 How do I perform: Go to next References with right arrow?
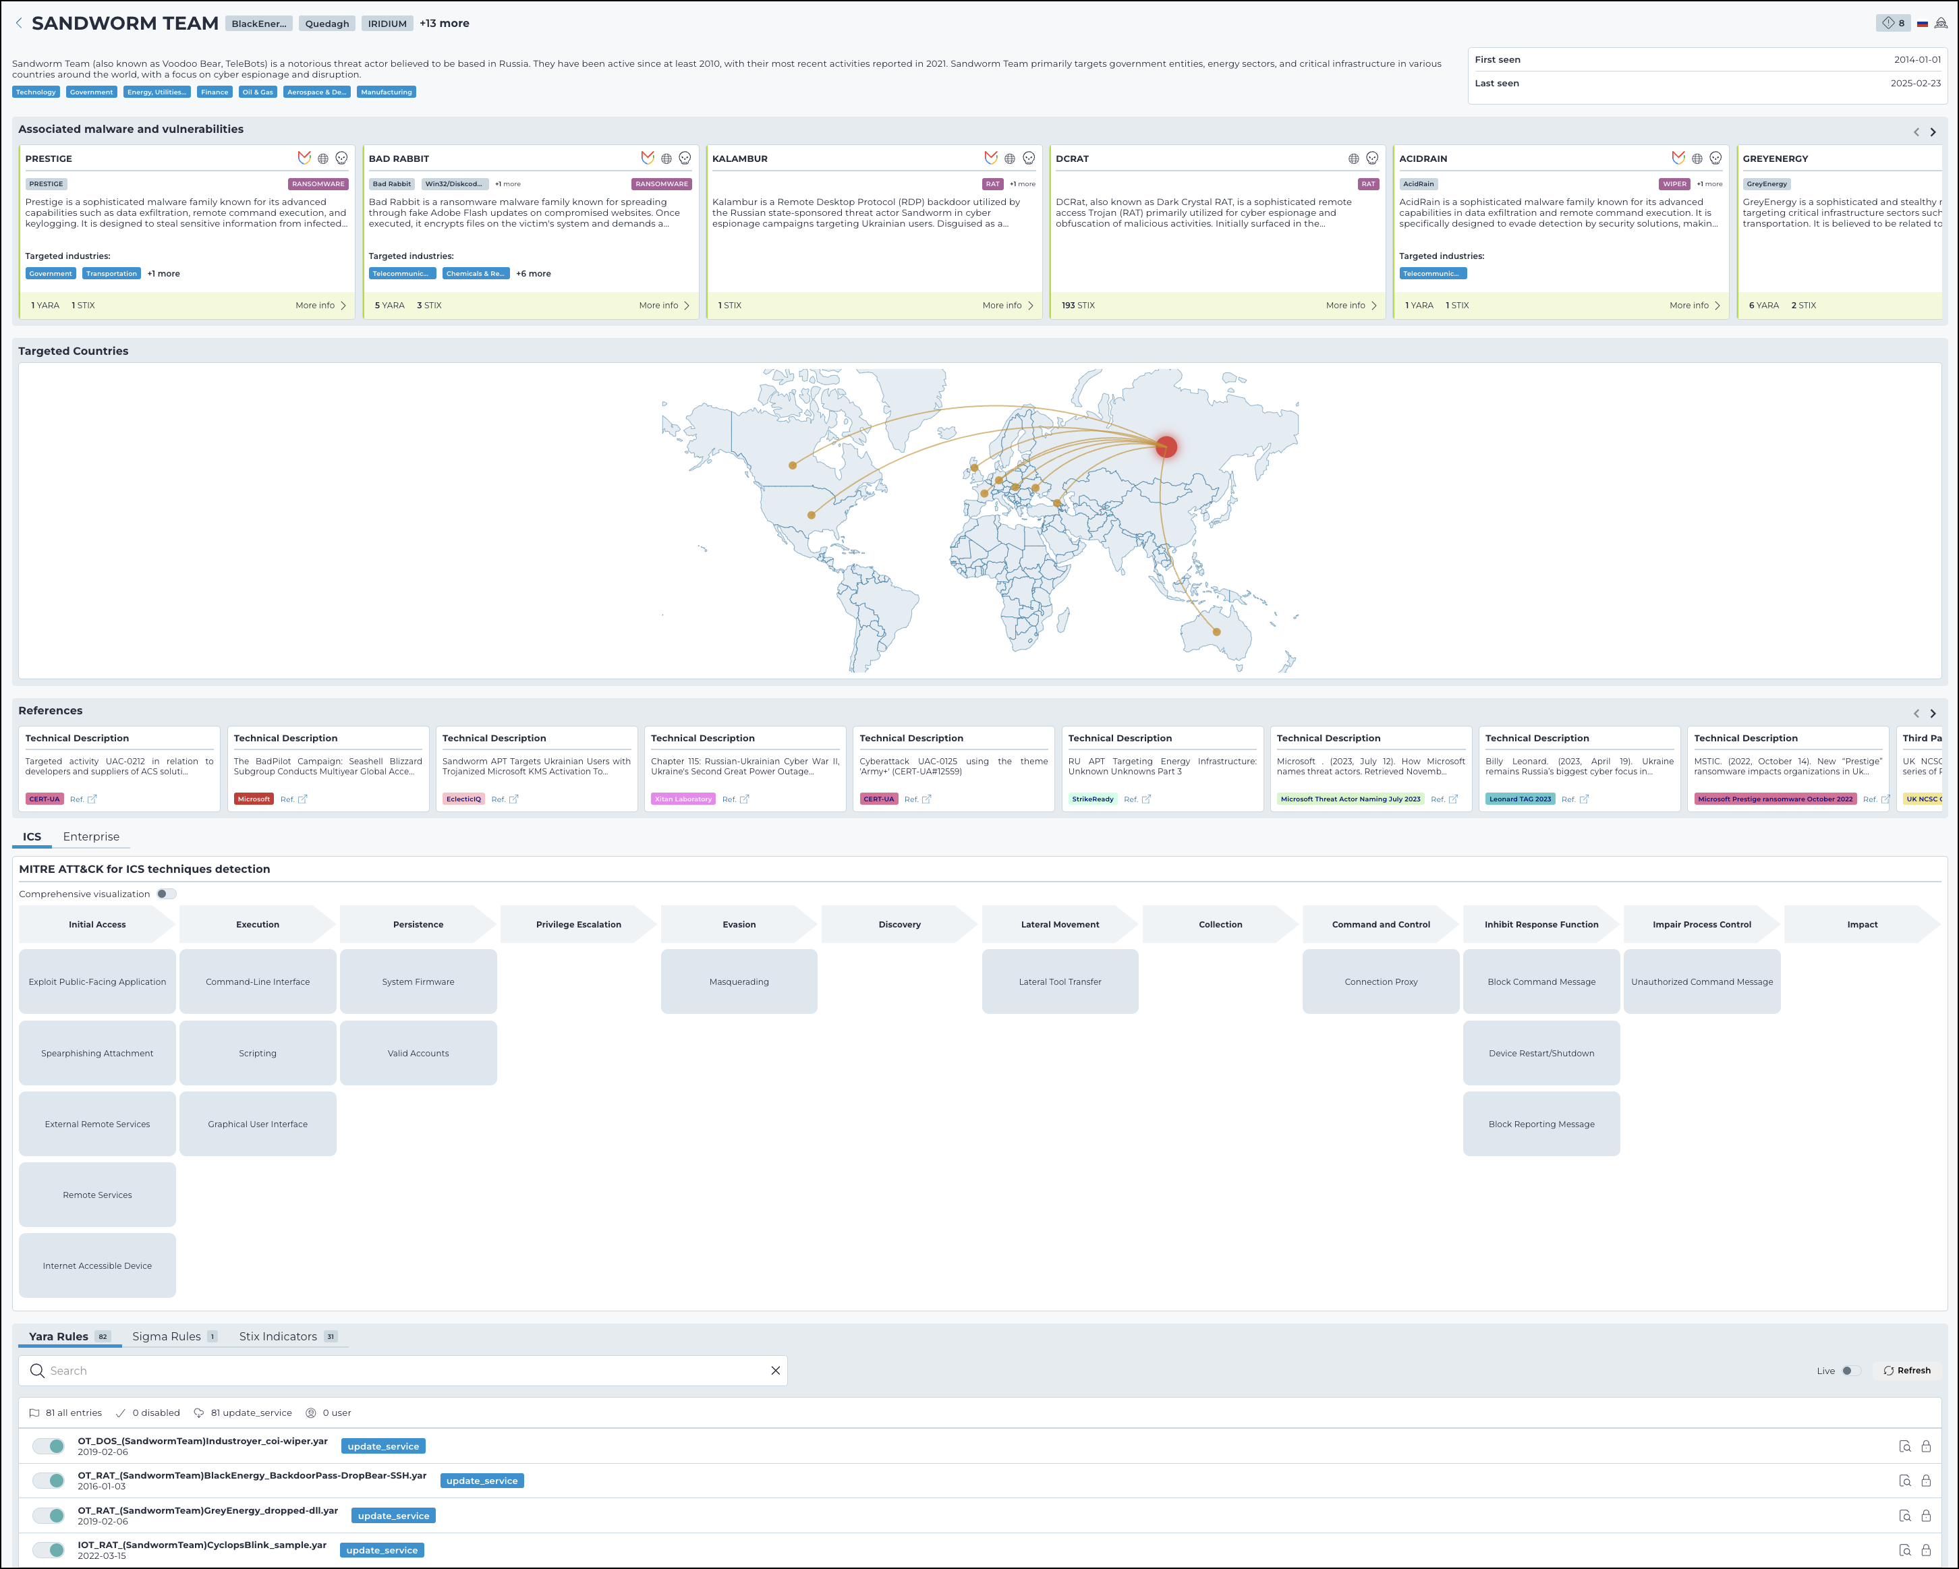pyautogui.click(x=1933, y=713)
